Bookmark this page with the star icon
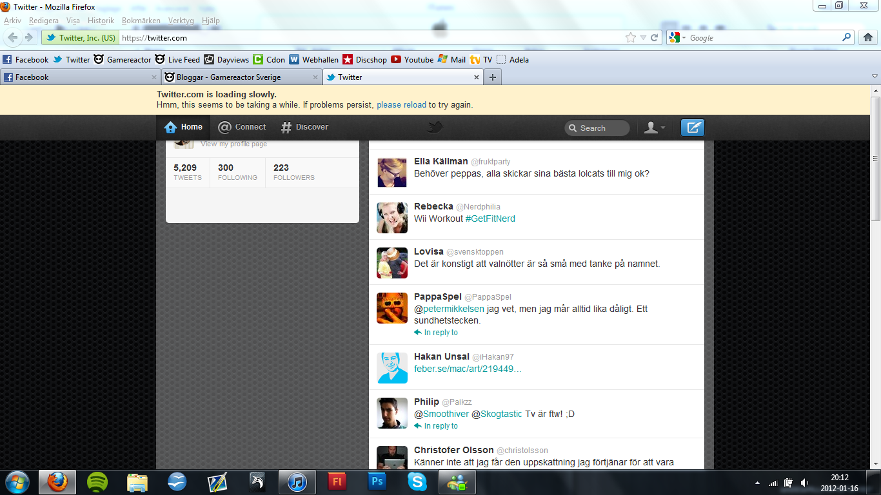Screen dimensions: 881x495 point(631,37)
